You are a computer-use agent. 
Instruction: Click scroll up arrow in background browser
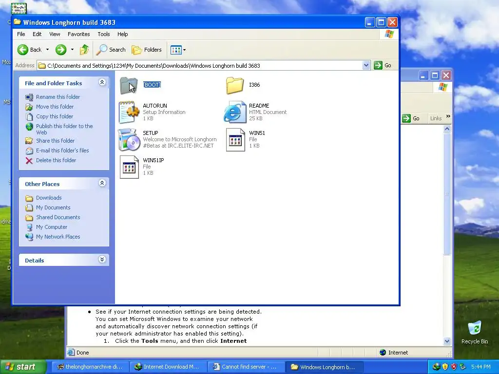coord(447,129)
